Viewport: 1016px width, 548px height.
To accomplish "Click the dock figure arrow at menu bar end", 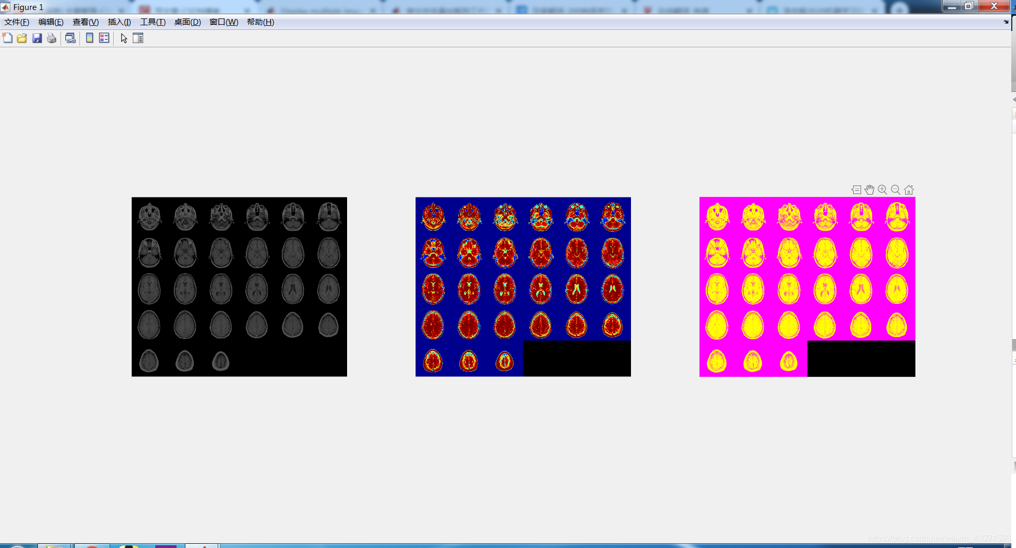I will tap(1006, 22).
